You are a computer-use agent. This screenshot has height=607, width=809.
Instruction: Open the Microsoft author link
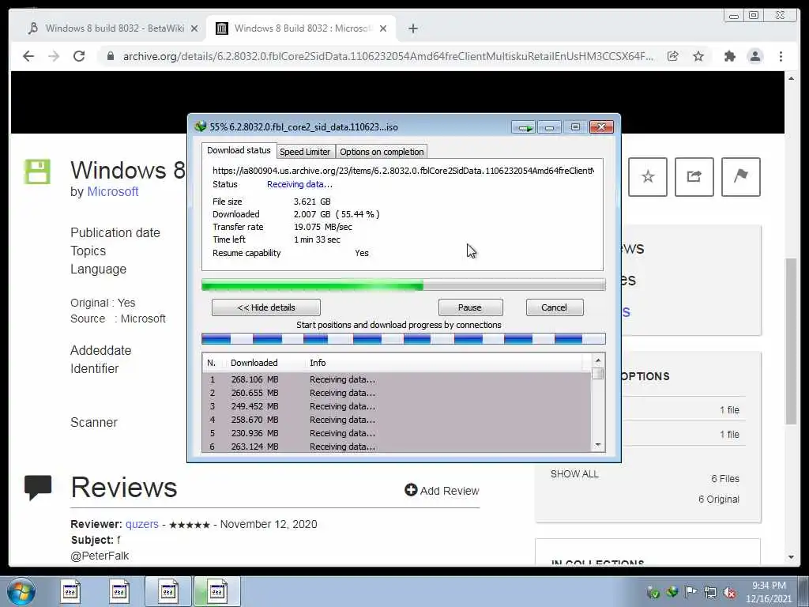[112, 191]
